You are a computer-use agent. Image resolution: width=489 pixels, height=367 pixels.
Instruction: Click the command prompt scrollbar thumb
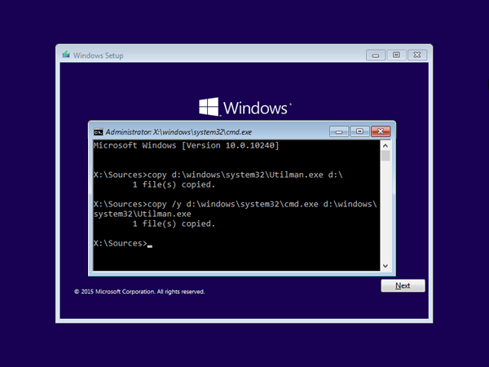pos(385,156)
